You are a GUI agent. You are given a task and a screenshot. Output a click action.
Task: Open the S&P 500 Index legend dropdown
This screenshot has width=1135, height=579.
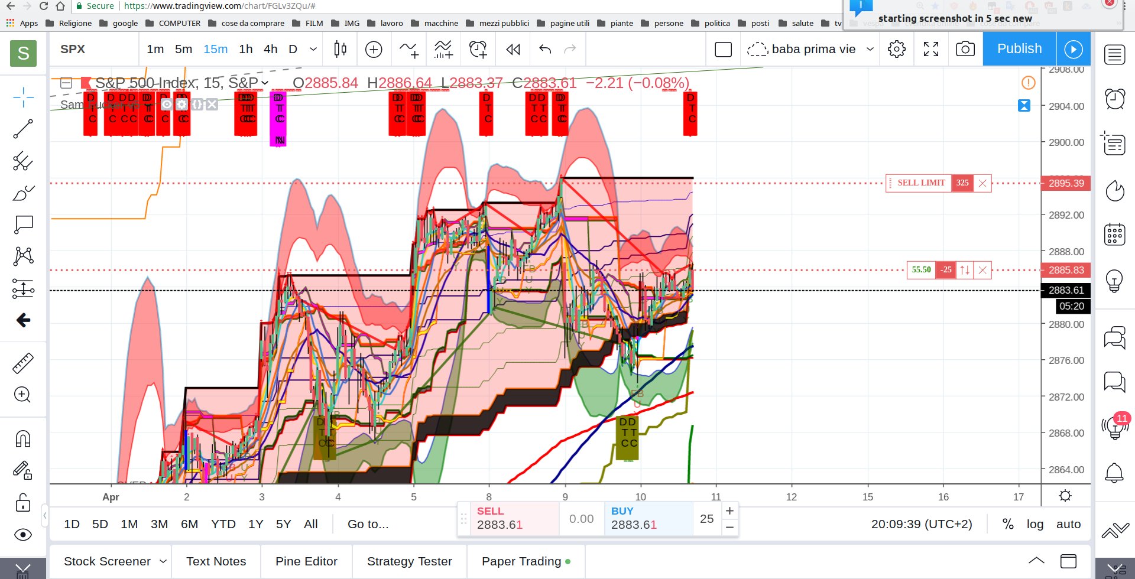tap(265, 83)
